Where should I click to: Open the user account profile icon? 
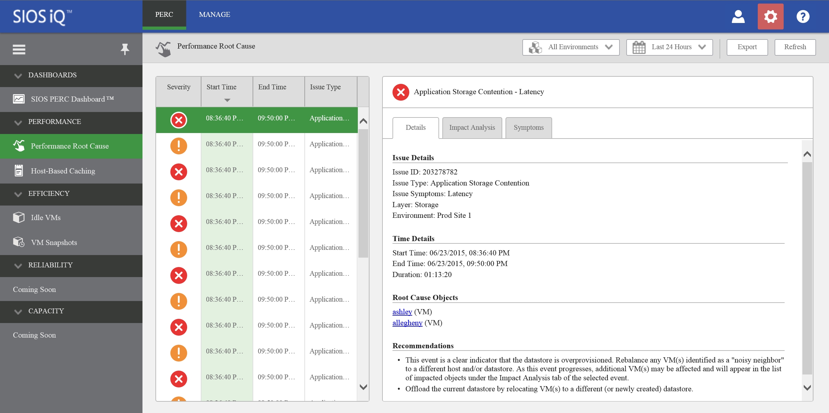[x=738, y=17]
